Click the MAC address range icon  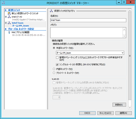pyautogui.click(x=9, y=32)
